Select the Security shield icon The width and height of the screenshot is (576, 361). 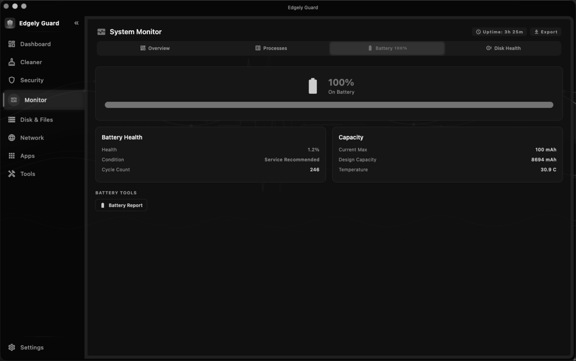click(x=12, y=80)
